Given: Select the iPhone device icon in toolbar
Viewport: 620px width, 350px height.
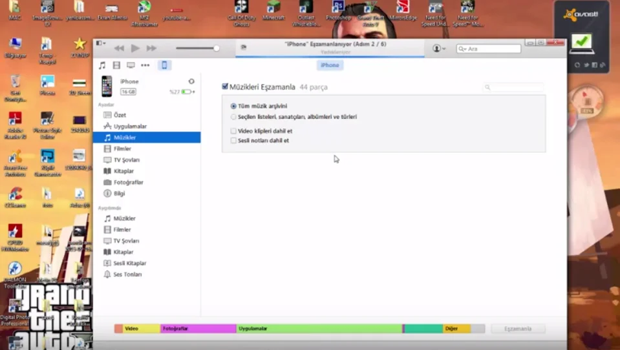Looking at the screenshot, I should (164, 65).
